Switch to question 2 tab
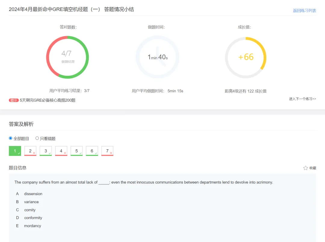Image resolution: width=325 pixels, height=242 pixels. click(30, 151)
